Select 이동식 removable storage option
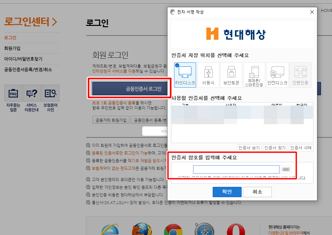Viewport: 332px width, 235px height. (x=208, y=75)
